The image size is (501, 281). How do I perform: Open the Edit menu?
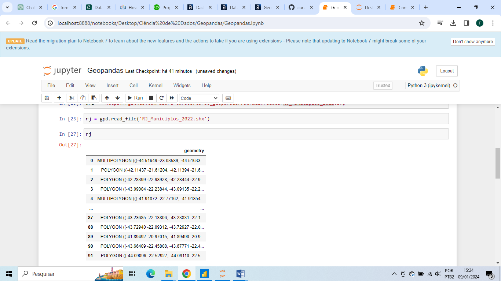pos(70,85)
